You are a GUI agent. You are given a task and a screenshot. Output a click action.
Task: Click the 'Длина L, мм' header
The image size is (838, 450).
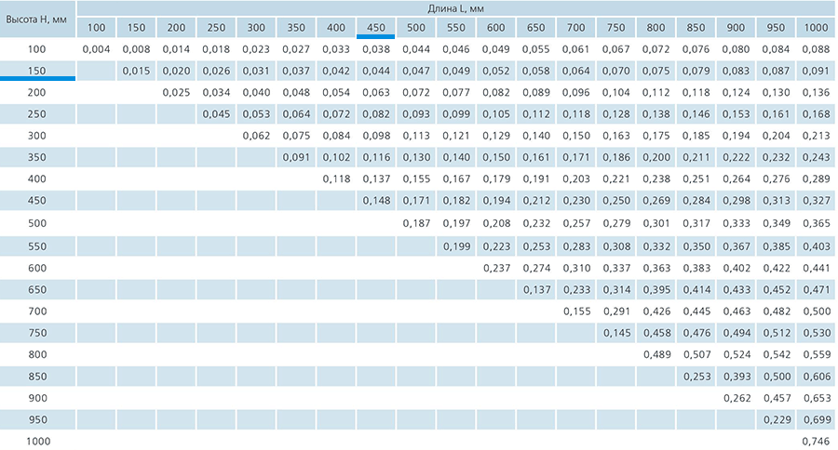(455, 8)
